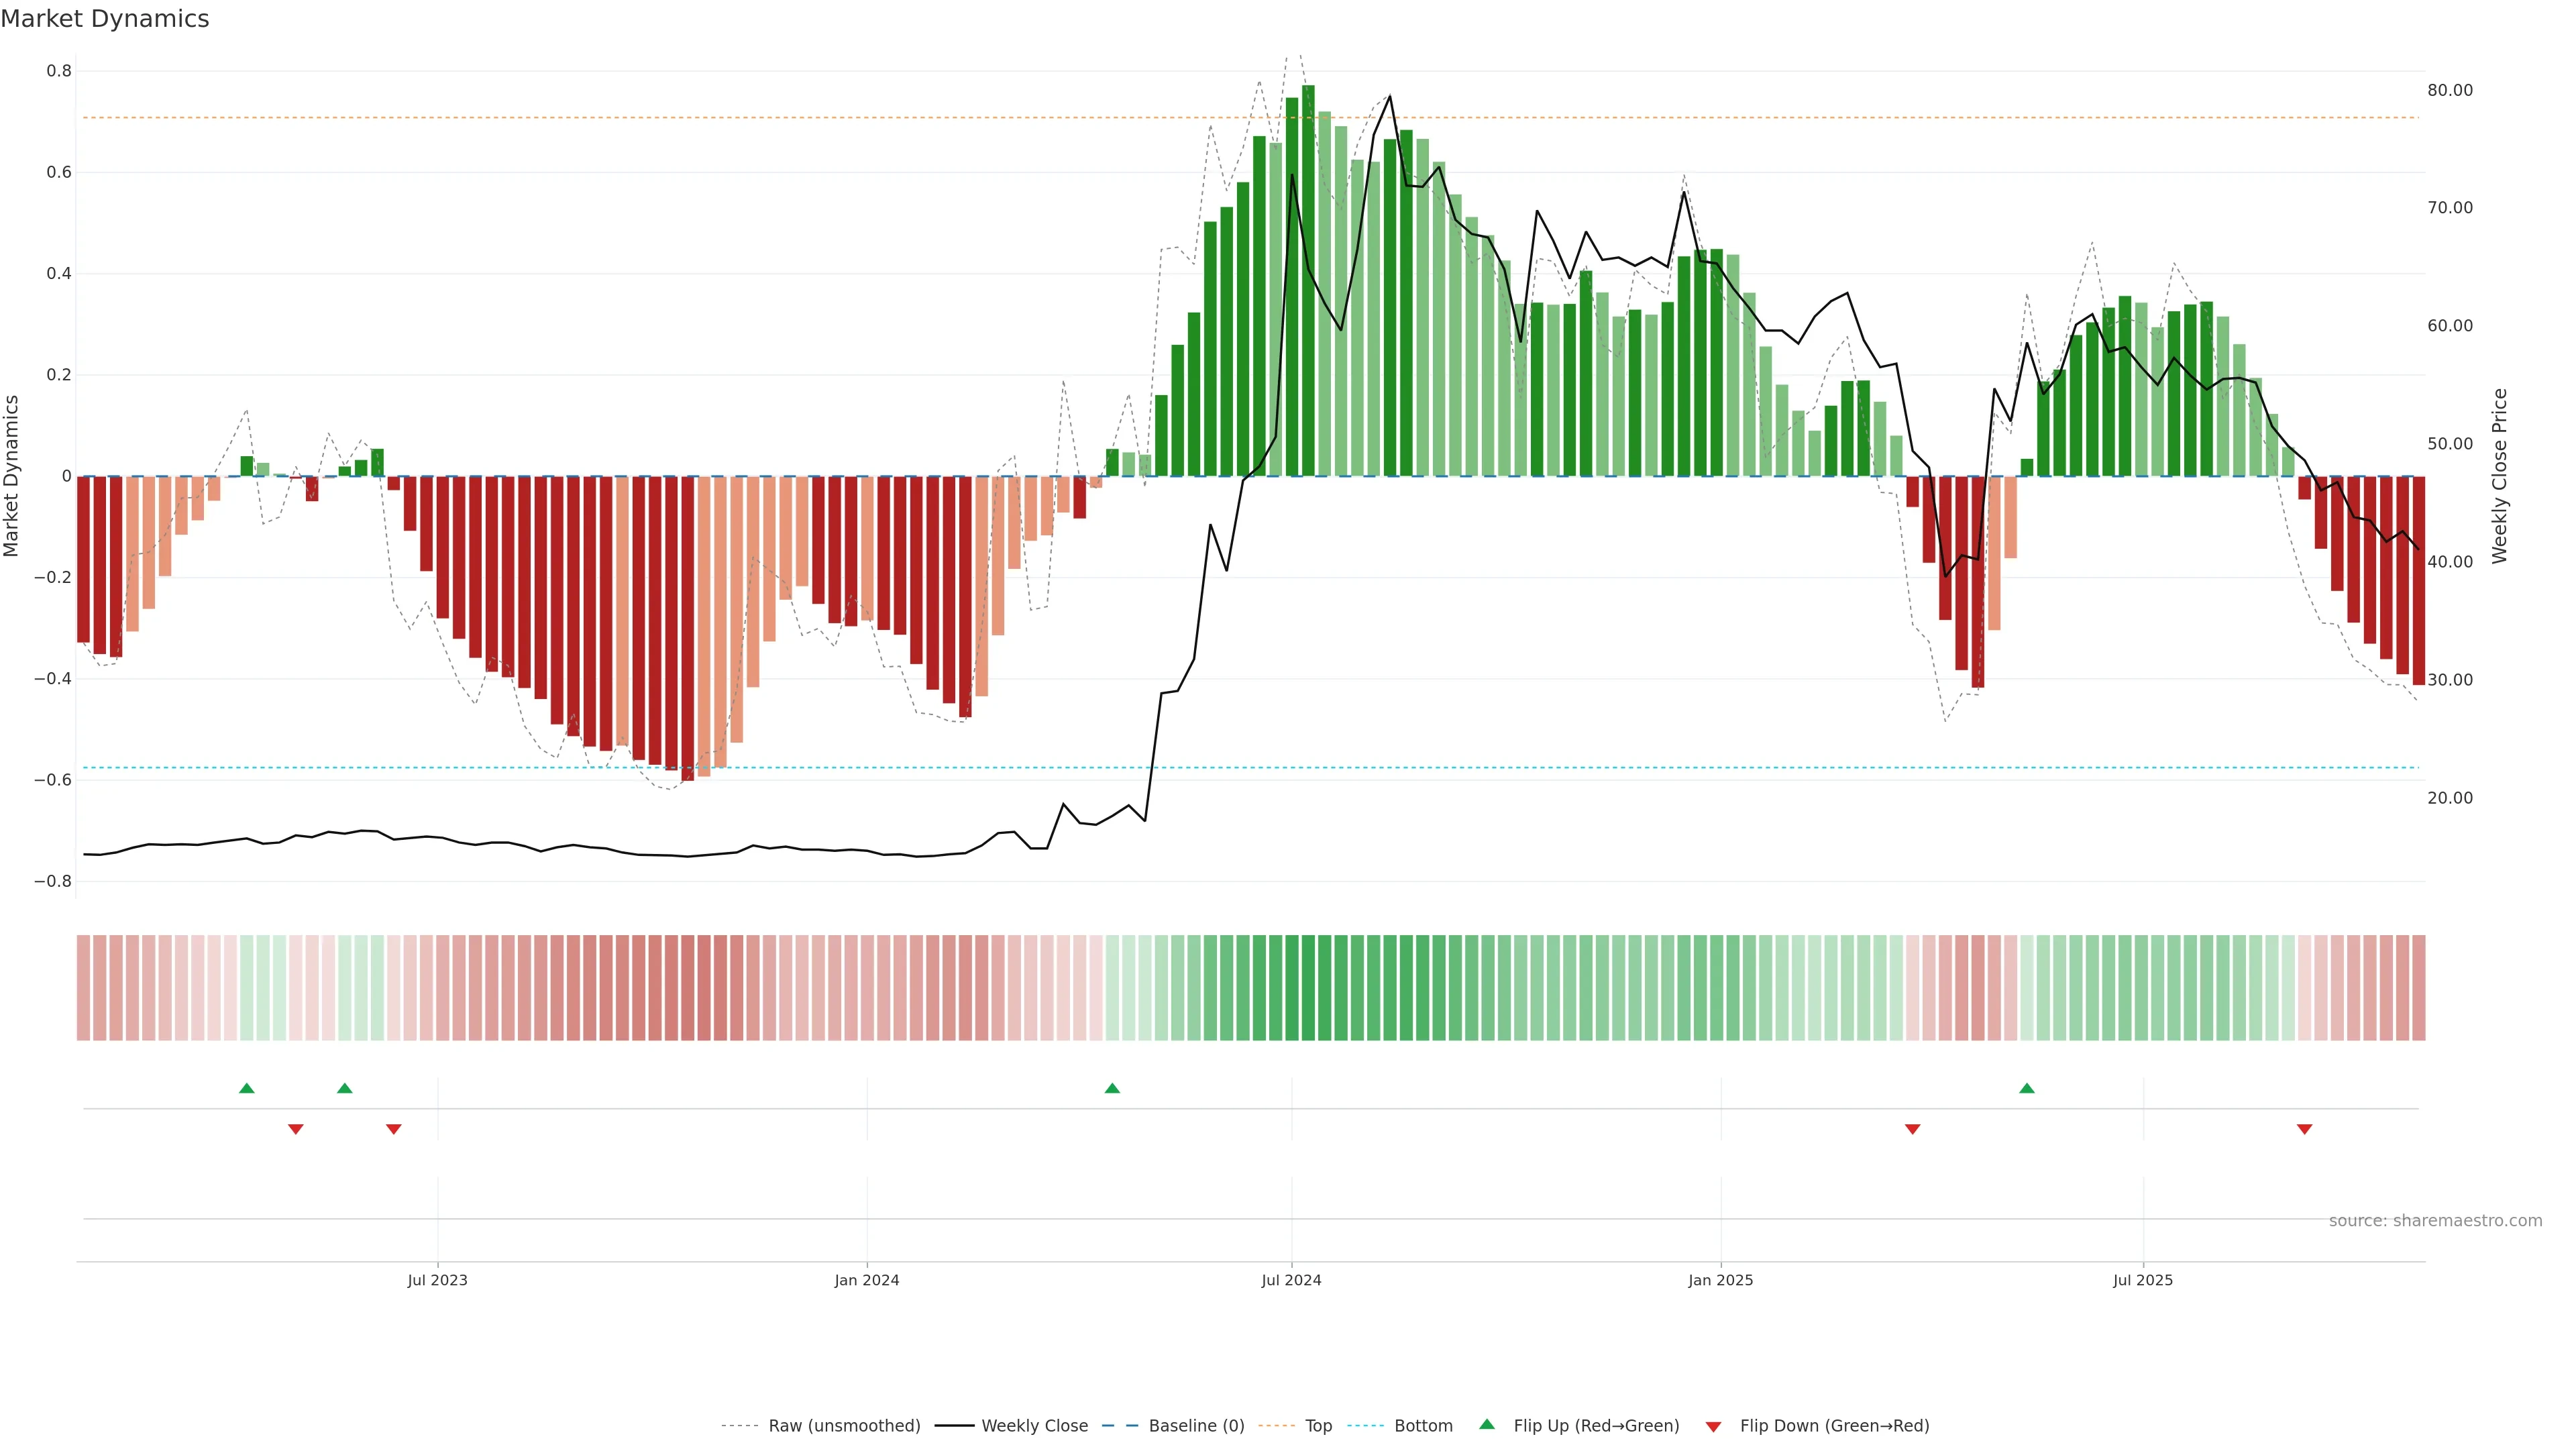Click the last red flip-down marker after Jul 2025

[2304, 1129]
